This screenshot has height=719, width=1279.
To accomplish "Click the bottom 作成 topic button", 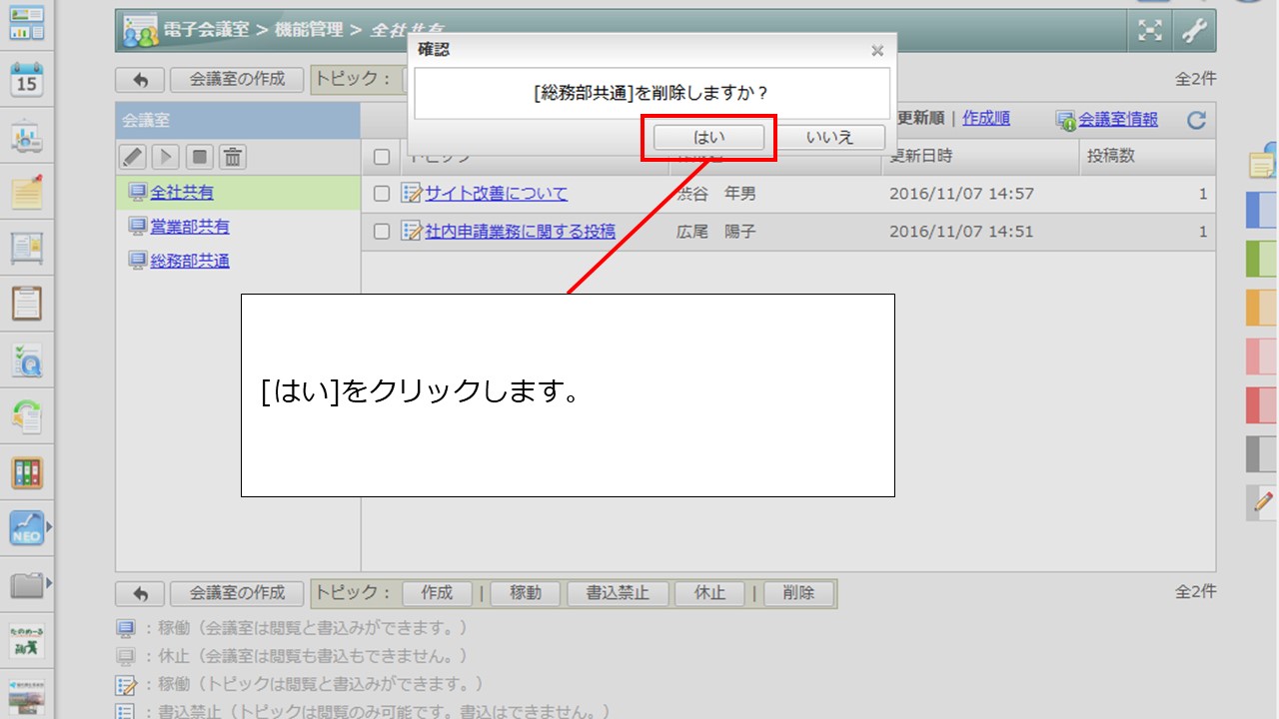I will pyautogui.click(x=437, y=593).
